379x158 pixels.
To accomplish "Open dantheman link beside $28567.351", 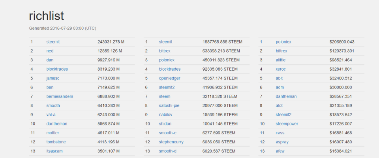I will [x=286, y=96].
